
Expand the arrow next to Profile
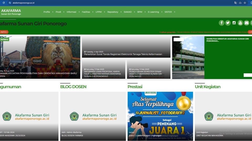(x=53, y=12)
